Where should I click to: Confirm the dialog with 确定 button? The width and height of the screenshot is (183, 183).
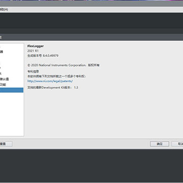(160, 144)
